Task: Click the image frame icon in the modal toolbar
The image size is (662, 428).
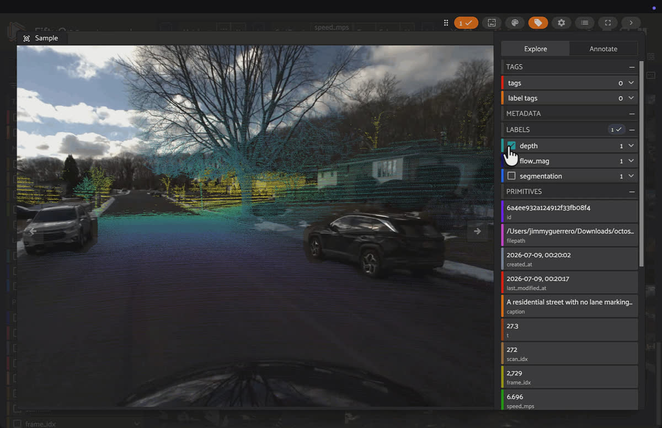Action: point(492,23)
